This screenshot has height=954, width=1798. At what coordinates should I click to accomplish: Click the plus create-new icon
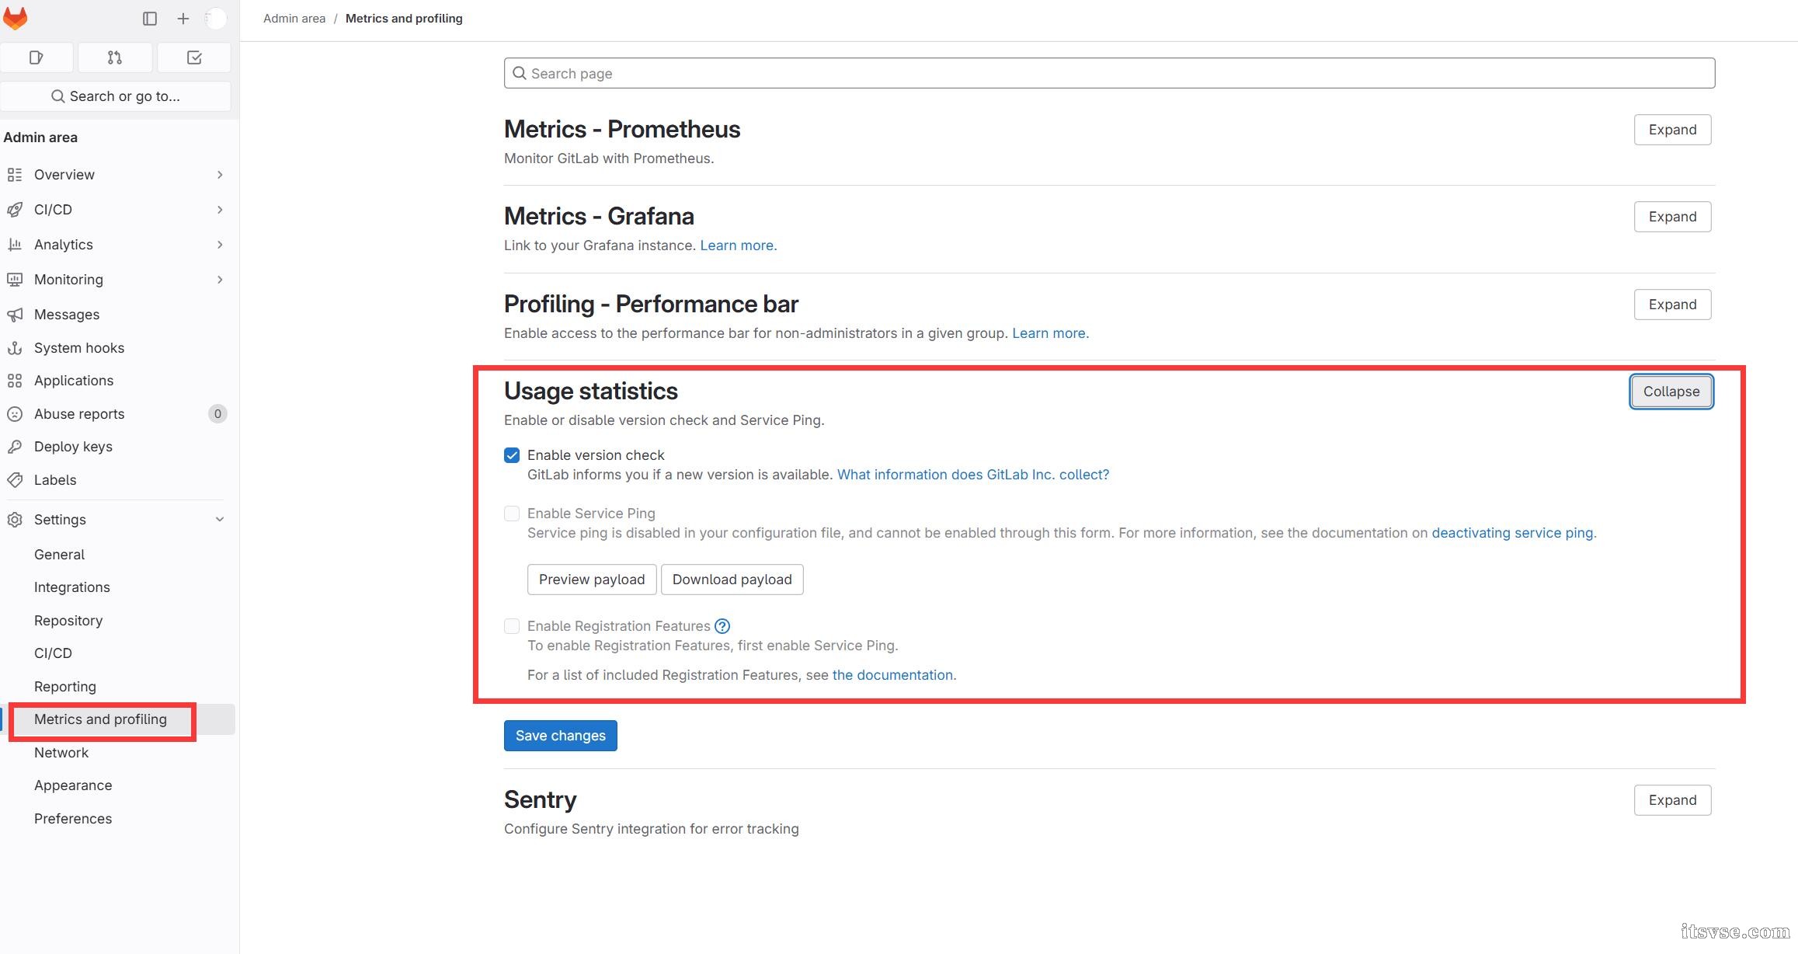[x=183, y=19]
